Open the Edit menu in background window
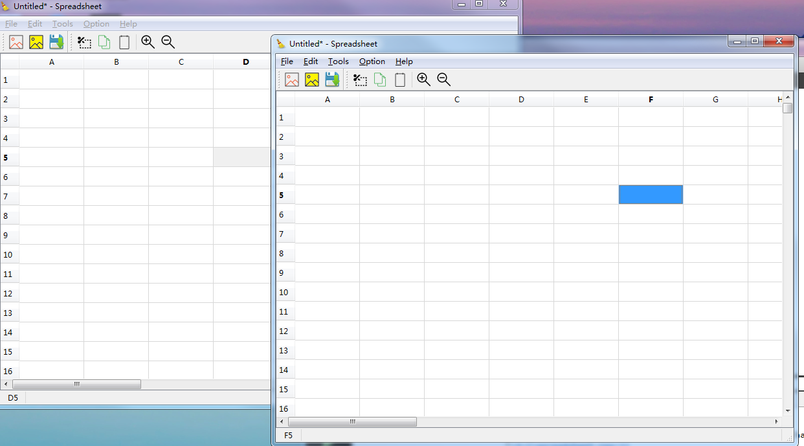Viewport: 804px width, 446px height. [x=35, y=24]
